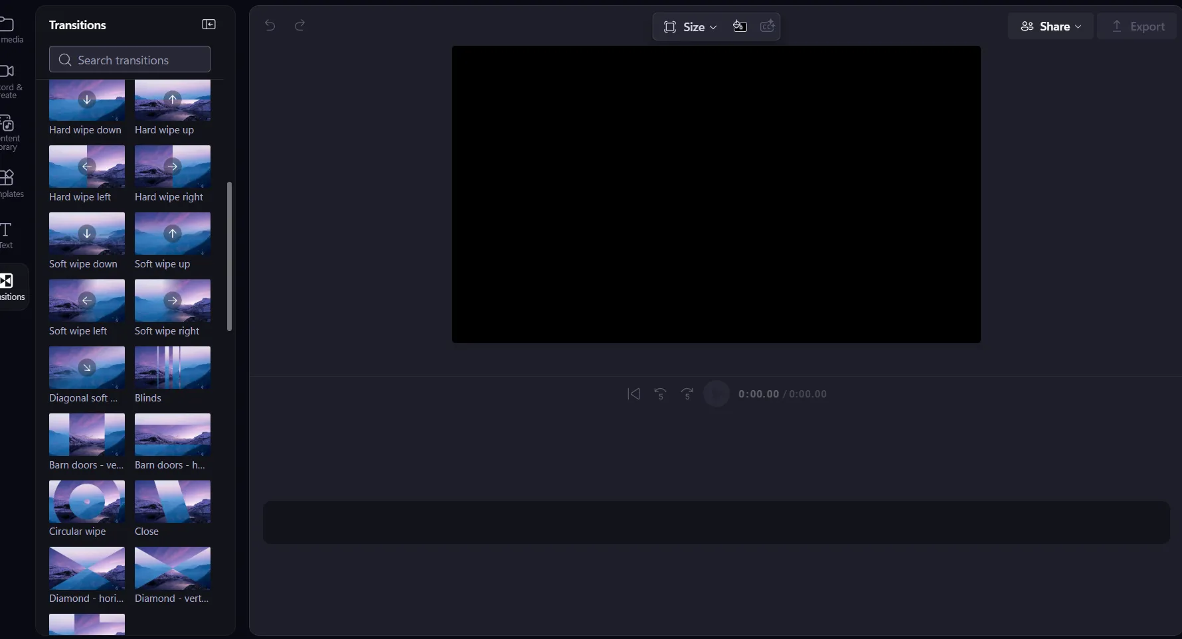Skip forward 5 seconds
This screenshot has height=639, width=1182.
[x=687, y=394]
